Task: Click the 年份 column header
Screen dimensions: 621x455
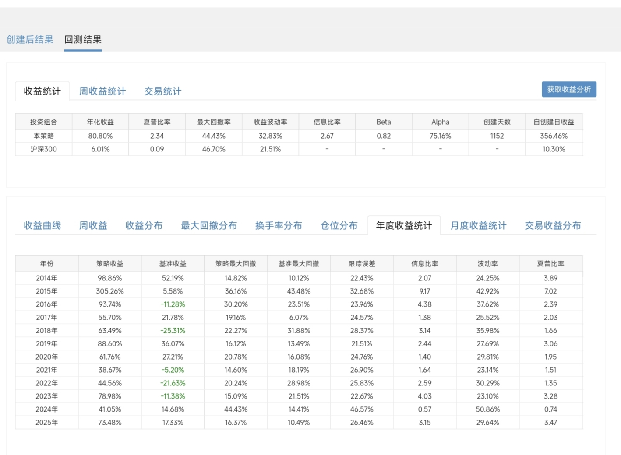Action: click(x=47, y=264)
